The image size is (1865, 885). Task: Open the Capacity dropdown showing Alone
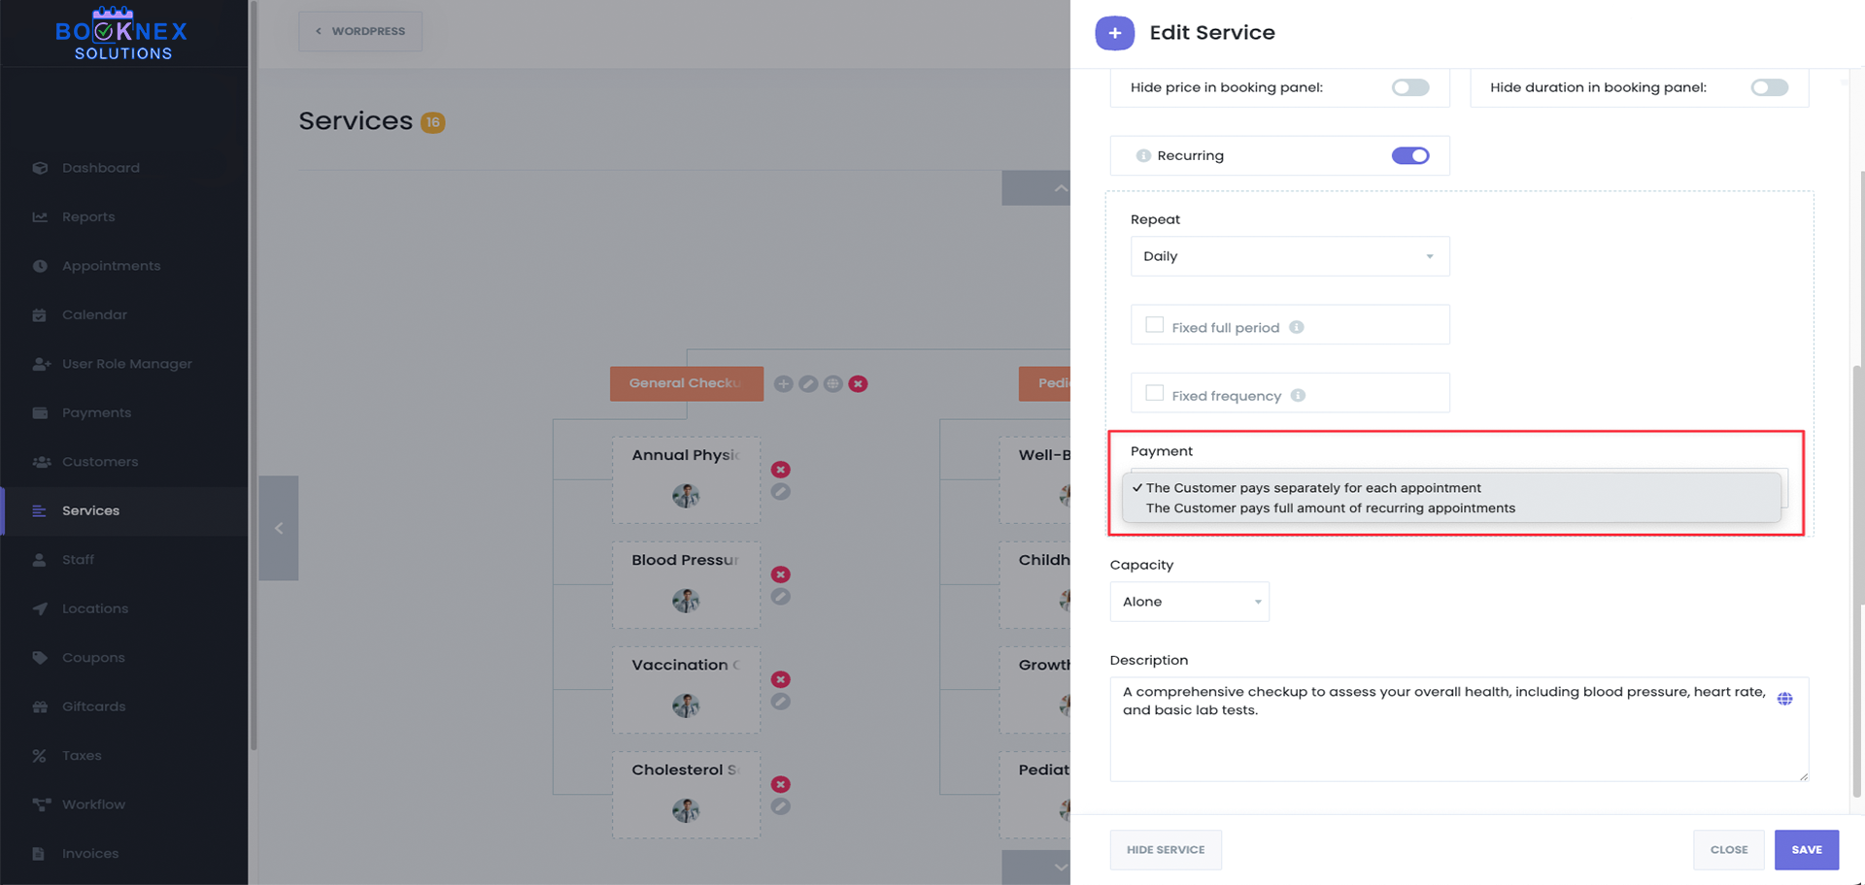point(1189,602)
